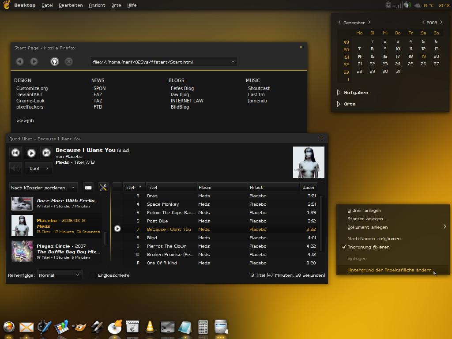Reload the Firefox start page
452x339 pixels.
click(x=54, y=61)
